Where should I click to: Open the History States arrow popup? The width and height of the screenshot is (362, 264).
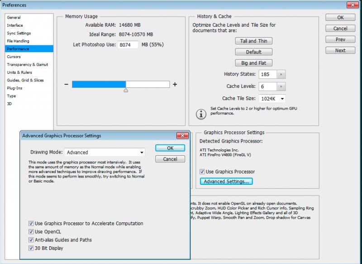point(281,74)
